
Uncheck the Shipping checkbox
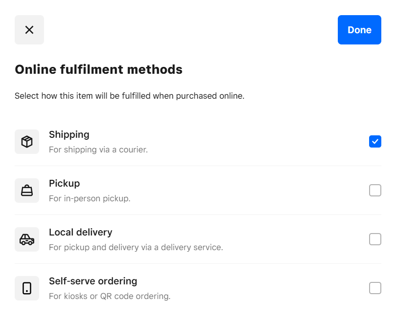click(x=375, y=142)
